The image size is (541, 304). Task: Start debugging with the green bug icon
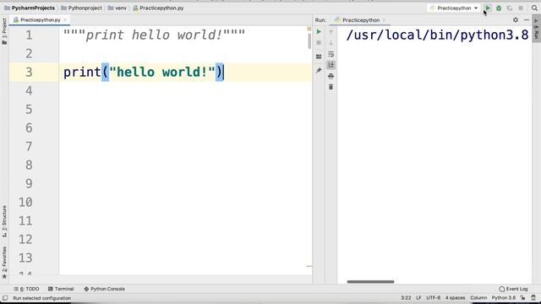tap(499, 8)
